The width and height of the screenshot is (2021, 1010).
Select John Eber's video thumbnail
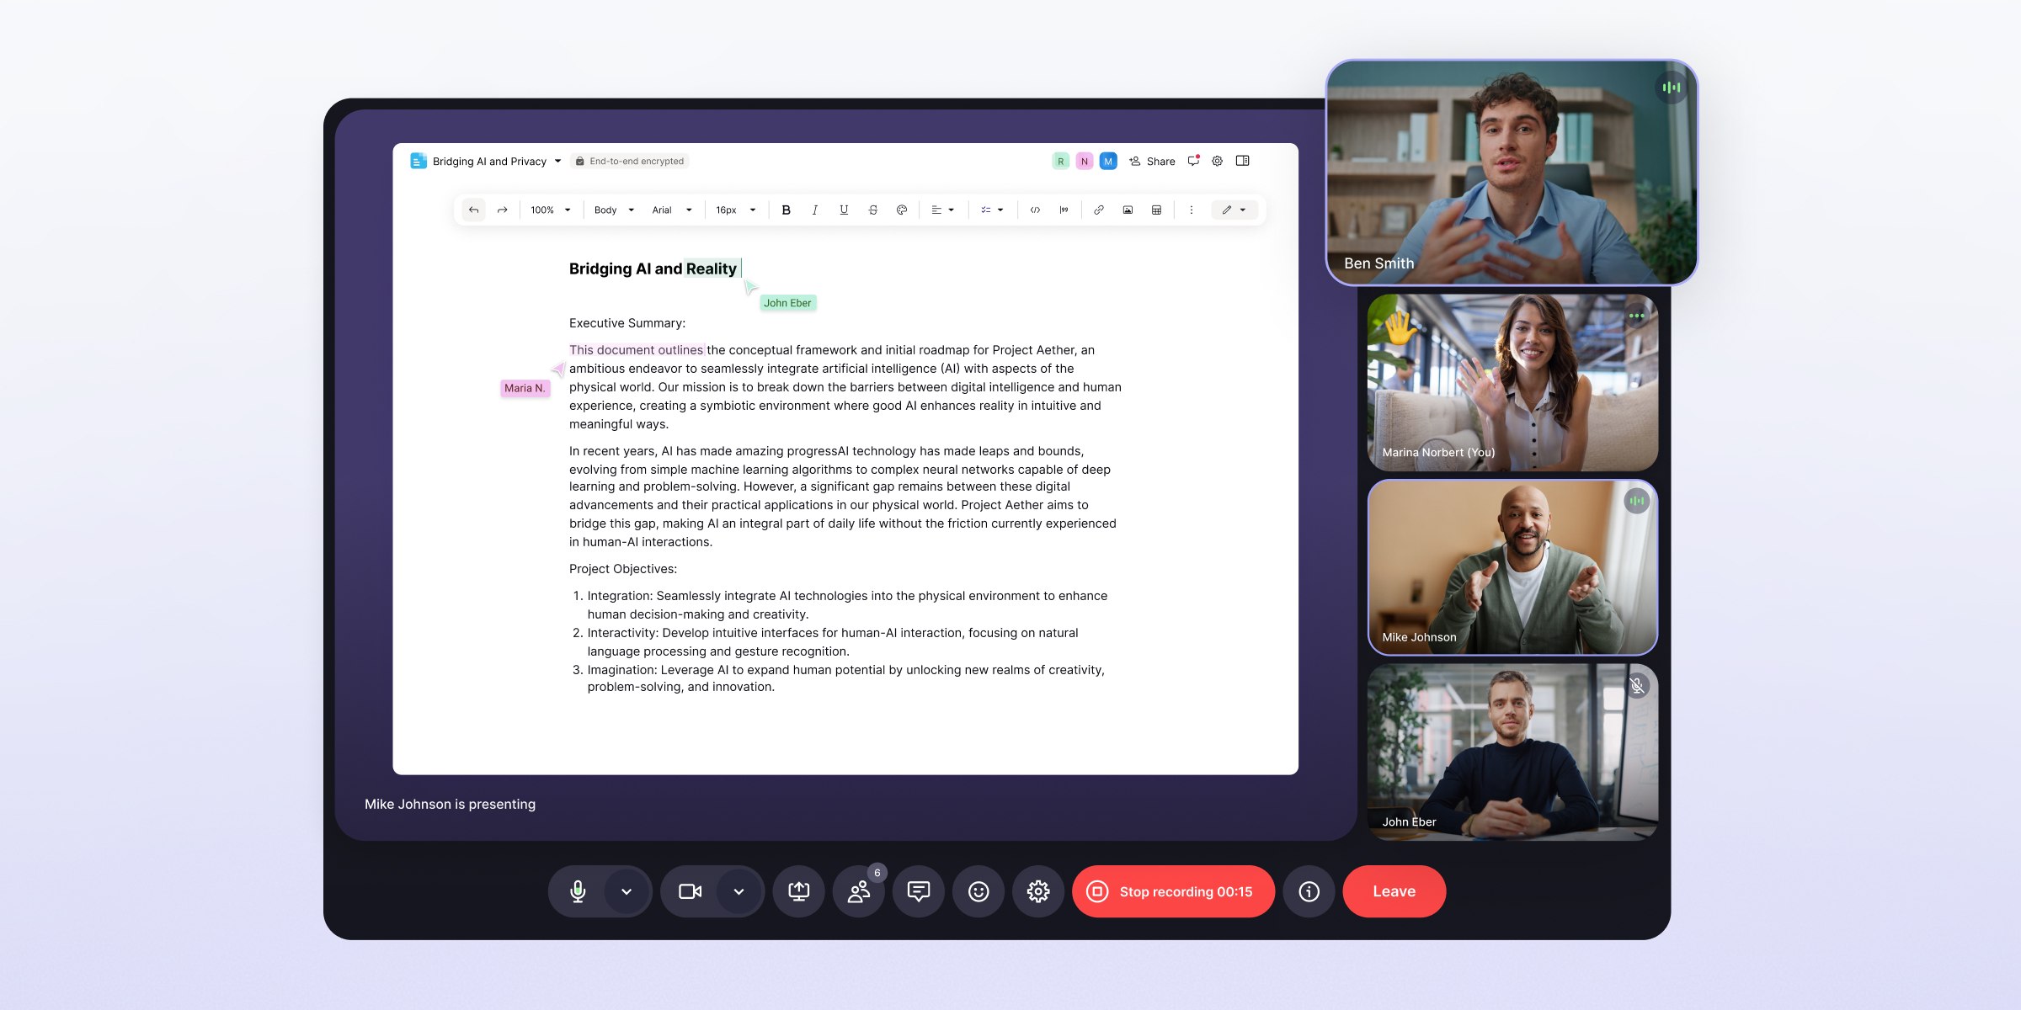[x=1512, y=752]
